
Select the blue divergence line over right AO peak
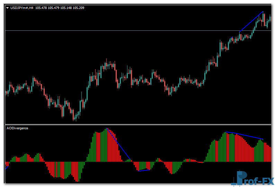coord(245,135)
